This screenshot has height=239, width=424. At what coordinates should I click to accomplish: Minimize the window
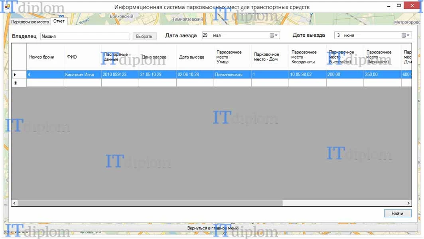tap(389, 6)
